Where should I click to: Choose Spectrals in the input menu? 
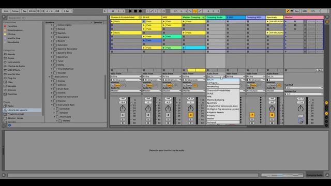click(x=223, y=103)
